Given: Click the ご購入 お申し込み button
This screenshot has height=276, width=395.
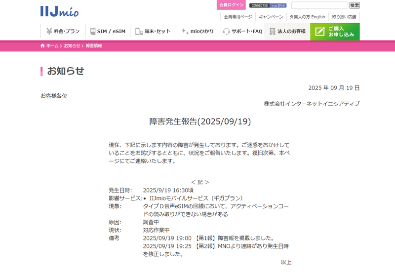Looking at the screenshot, I should (335, 32).
